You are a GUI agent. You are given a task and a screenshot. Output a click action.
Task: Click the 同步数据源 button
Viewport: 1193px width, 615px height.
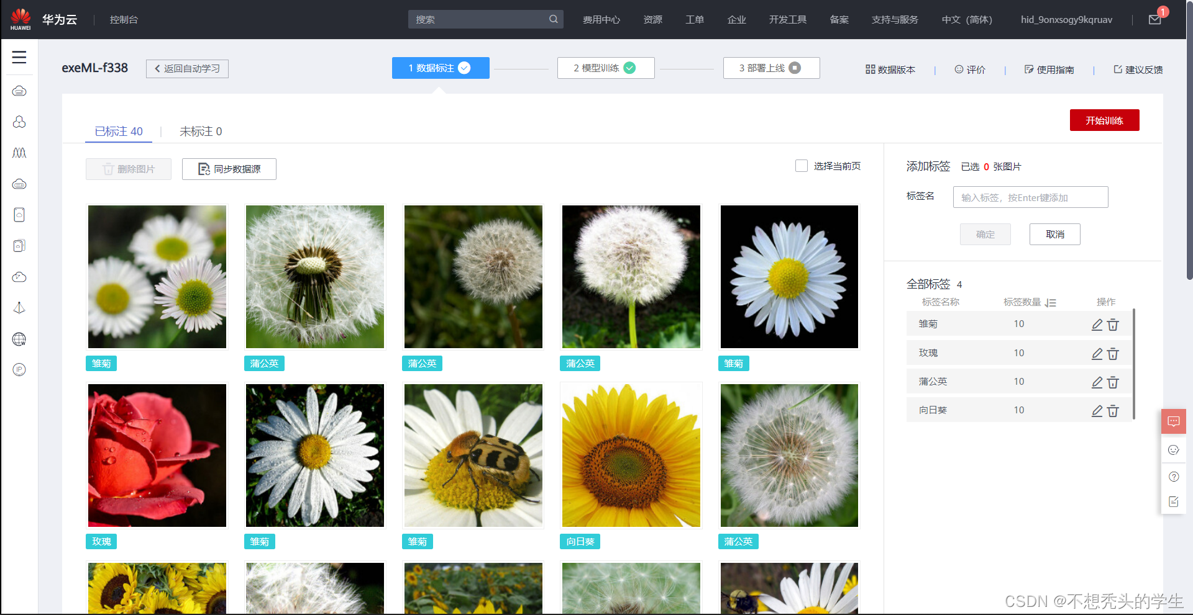click(x=229, y=169)
